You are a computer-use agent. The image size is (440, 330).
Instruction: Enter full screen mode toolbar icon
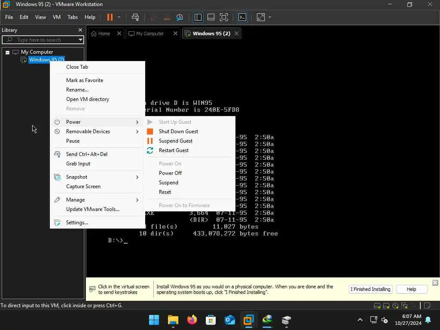pos(223,17)
